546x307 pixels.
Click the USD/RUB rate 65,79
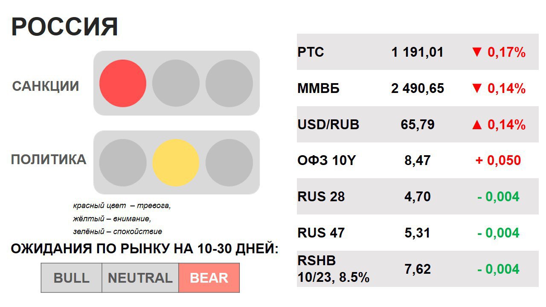[x=418, y=125]
